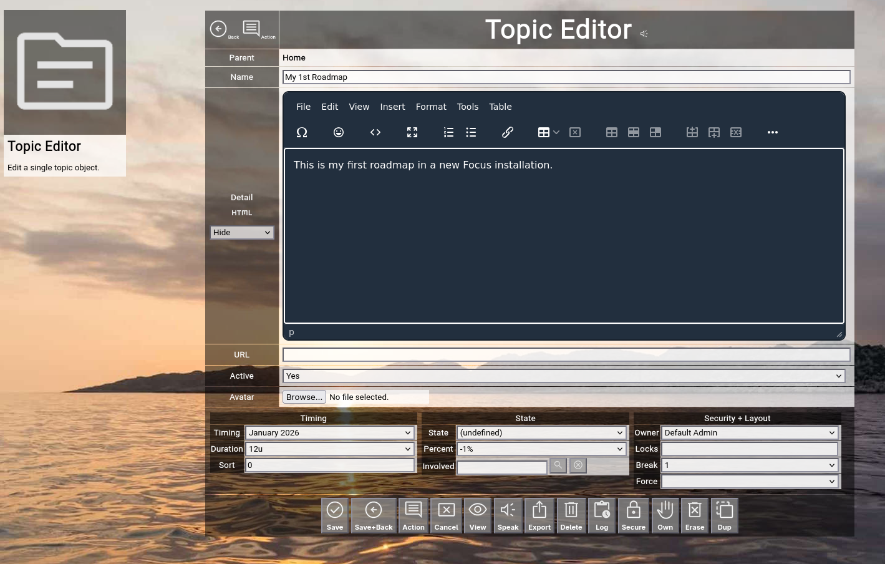Insert a numbered list
Screen dimensions: 885x564
pyautogui.click(x=448, y=132)
